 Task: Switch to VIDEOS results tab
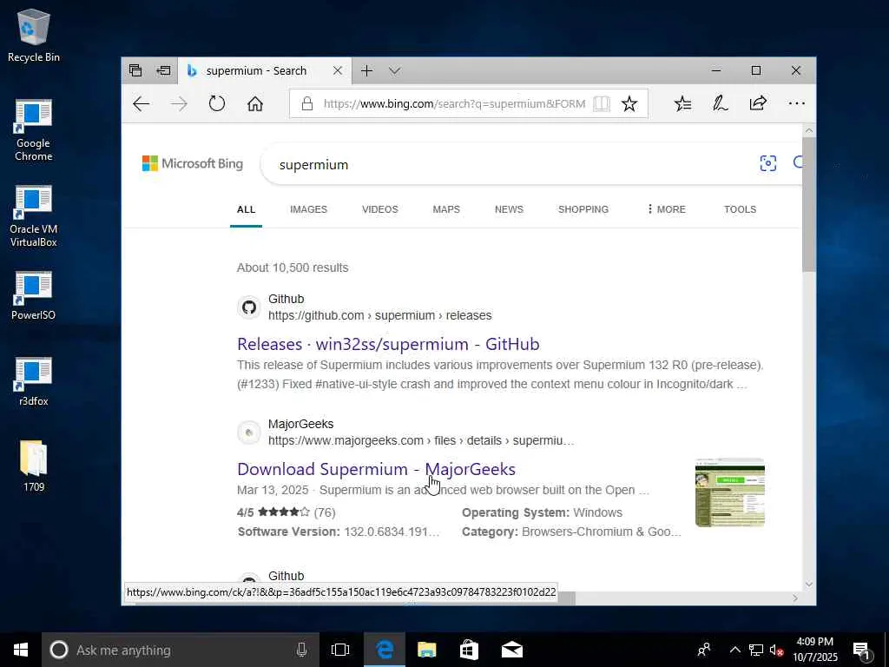pos(380,209)
